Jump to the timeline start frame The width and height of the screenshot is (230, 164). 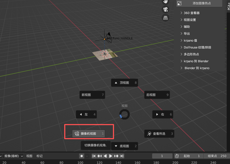pyautogui.click(x=94, y=156)
